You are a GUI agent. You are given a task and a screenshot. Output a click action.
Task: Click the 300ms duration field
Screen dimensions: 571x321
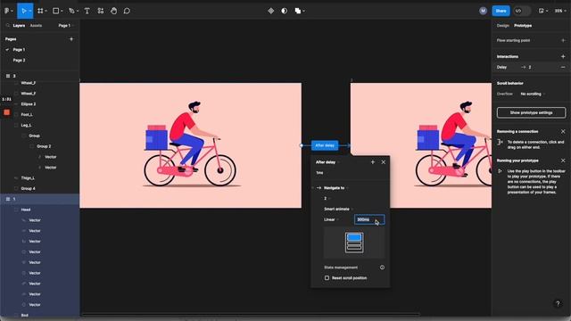click(x=369, y=220)
